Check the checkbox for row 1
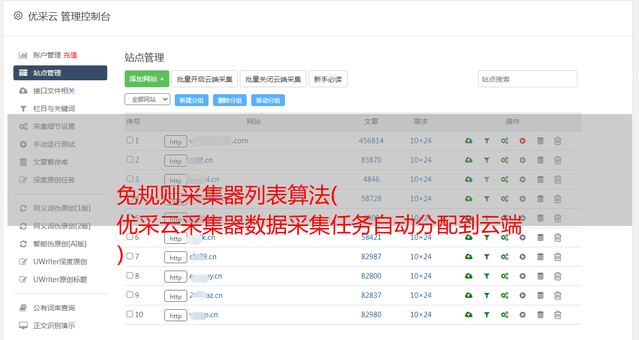The width and height of the screenshot is (639, 340). click(x=130, y=140)
